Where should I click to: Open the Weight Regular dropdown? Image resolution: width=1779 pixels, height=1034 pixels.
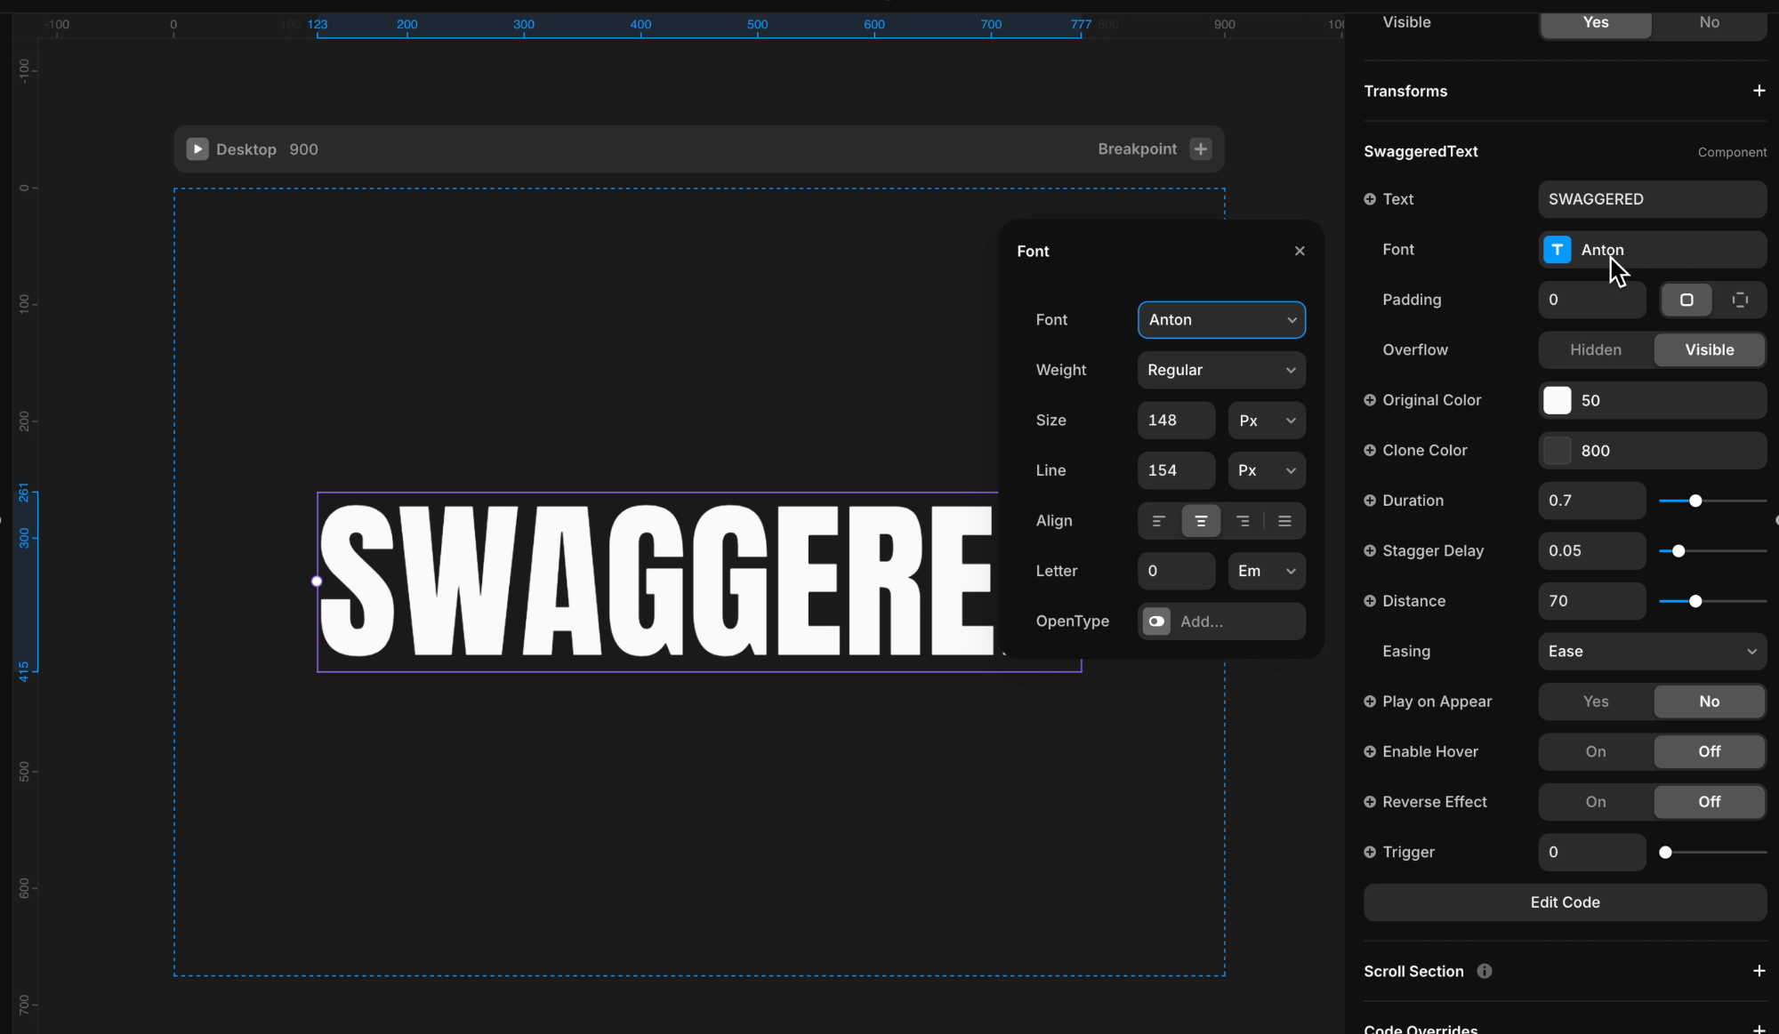click(1221, 370)
